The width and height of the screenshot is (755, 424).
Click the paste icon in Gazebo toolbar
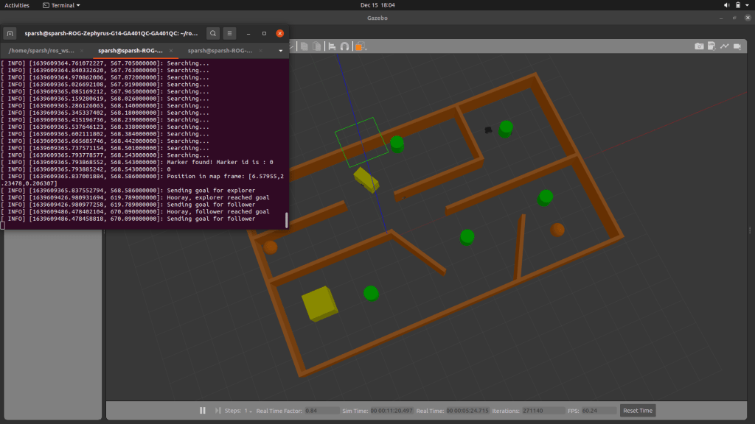click(x=316, y=46)
